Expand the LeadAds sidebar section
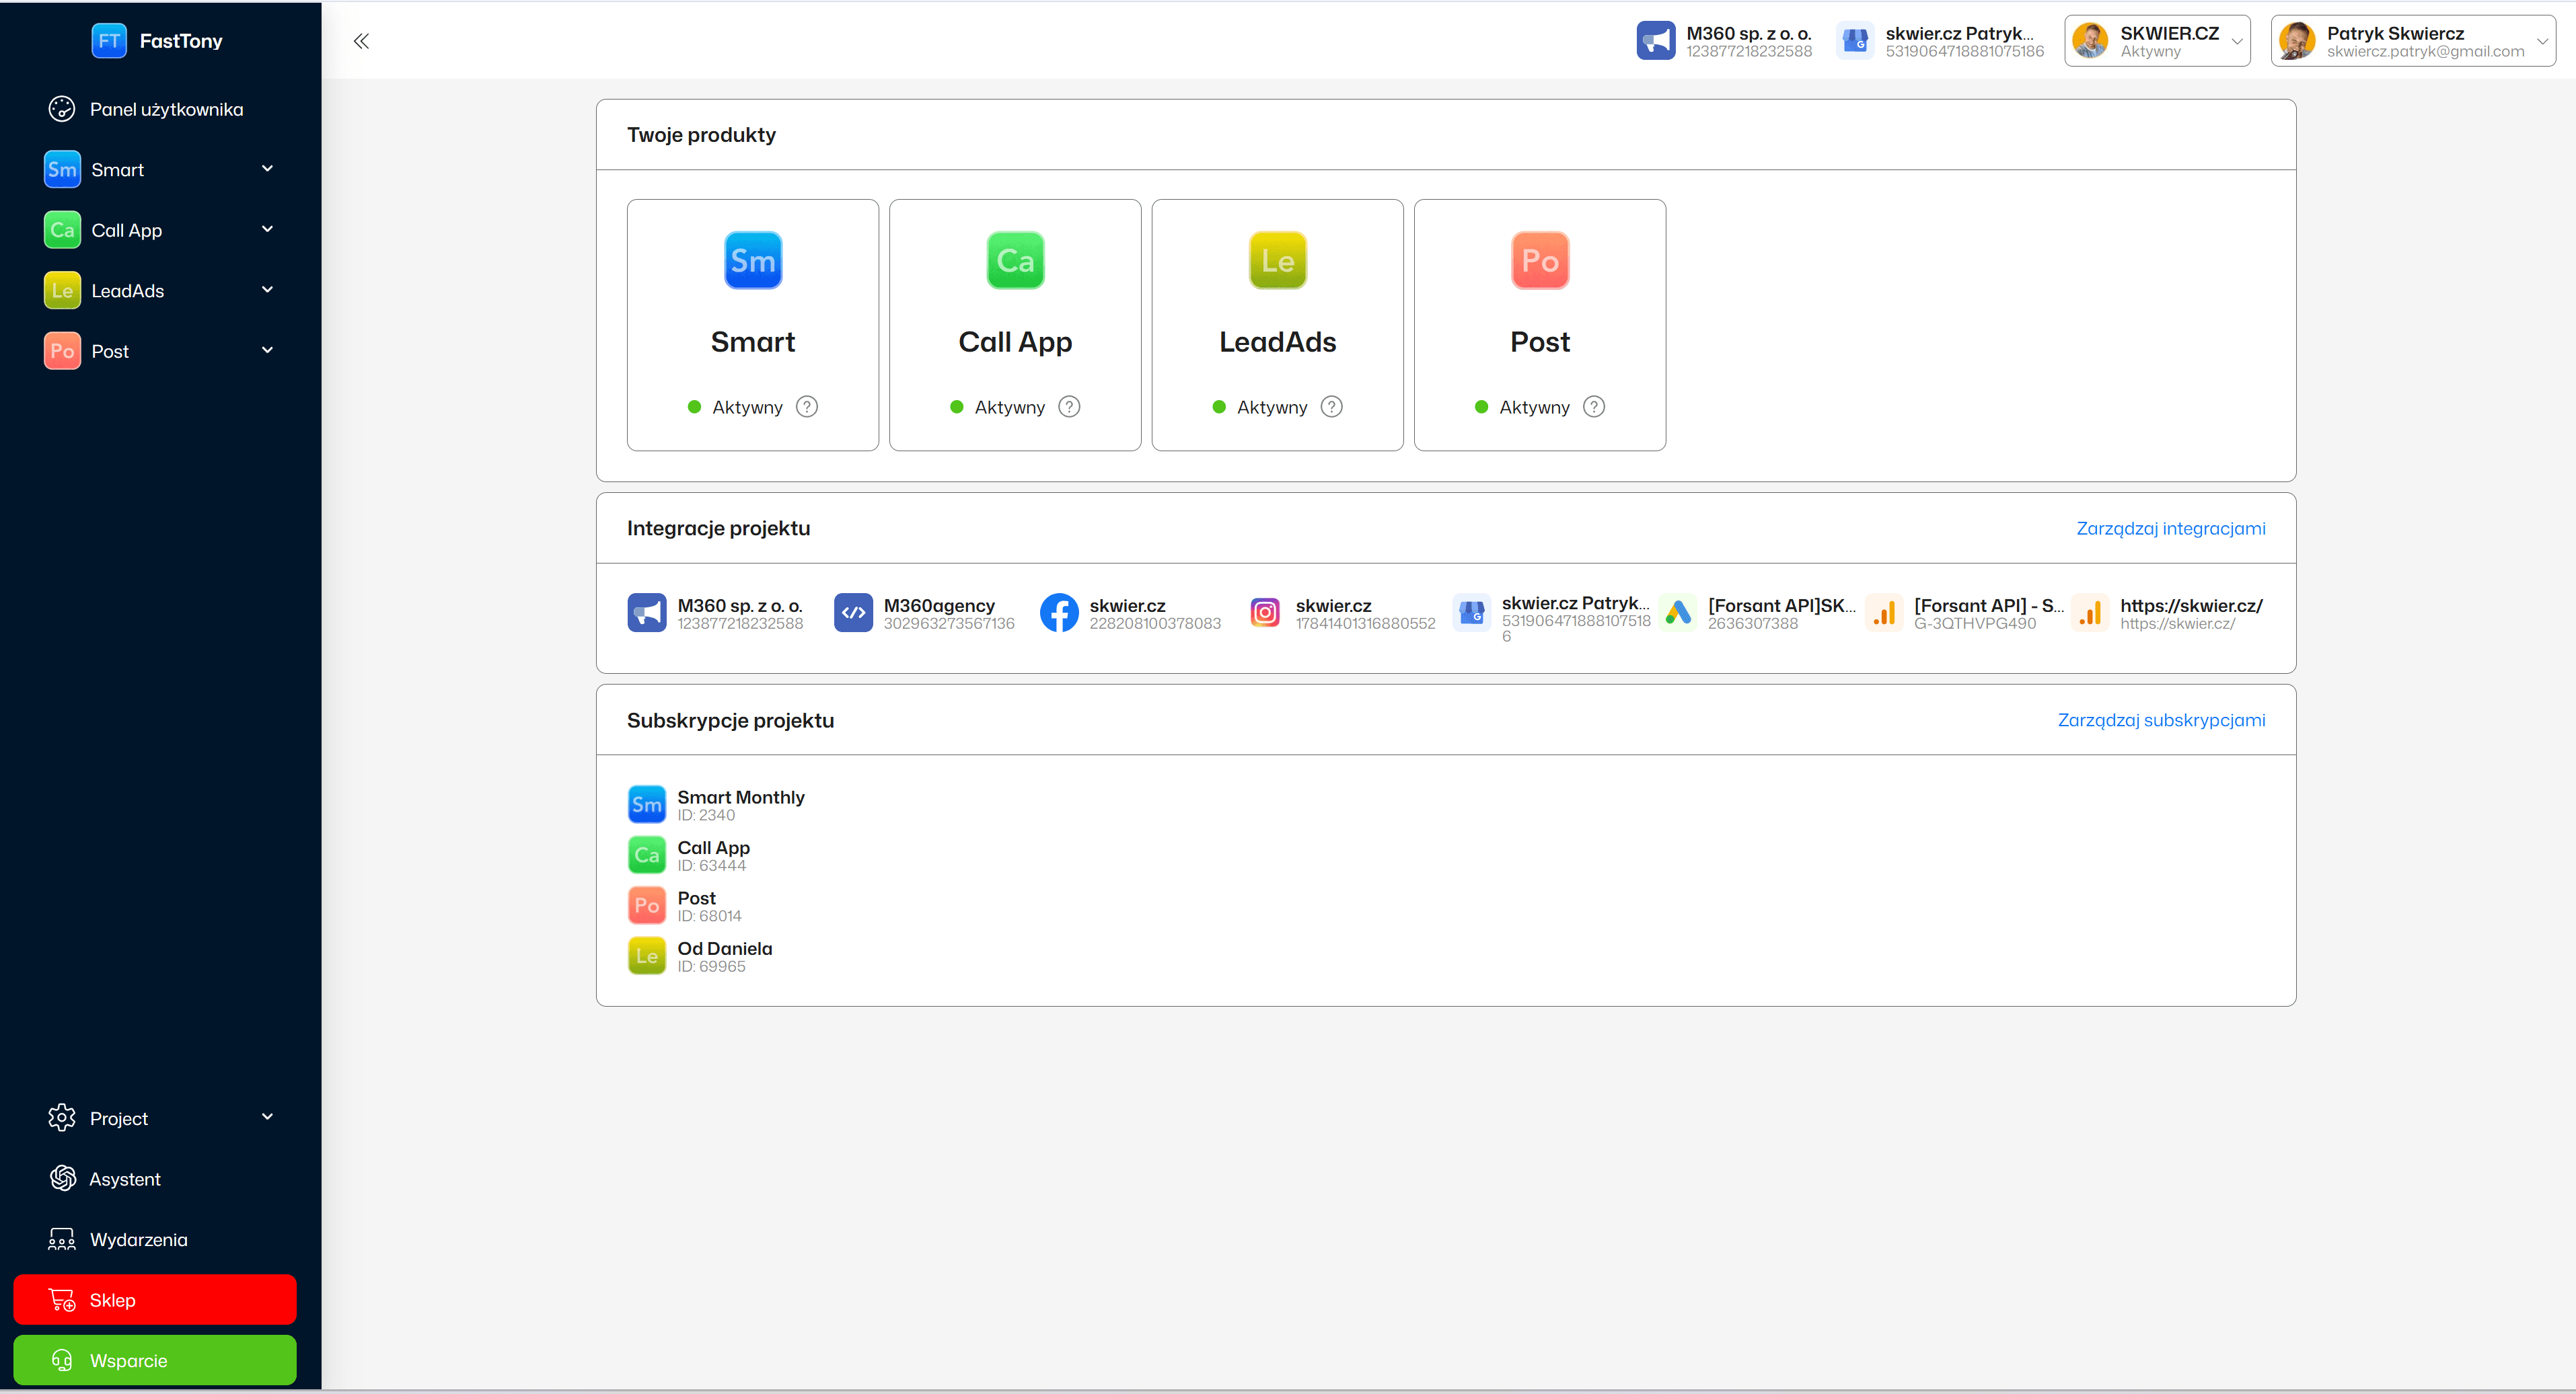 tap(267, 290)
